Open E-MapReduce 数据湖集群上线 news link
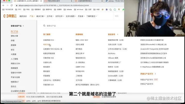This screenshot has height=104, width=185. 152,67
